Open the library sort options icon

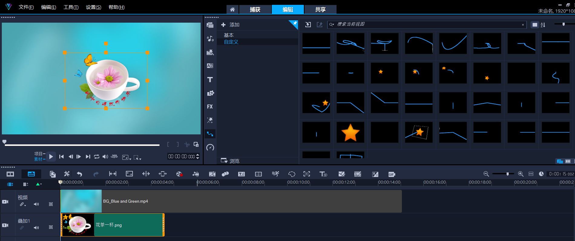click(543, 25)
